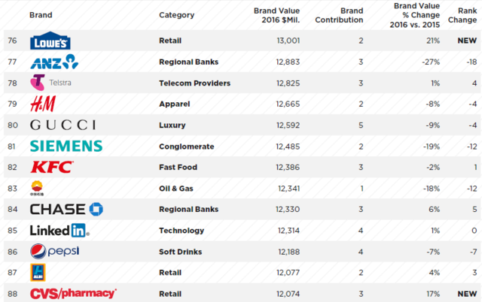Click the Gucci wordmark logo
Screen dimensions: 482x302
click(x=63, y=125)
